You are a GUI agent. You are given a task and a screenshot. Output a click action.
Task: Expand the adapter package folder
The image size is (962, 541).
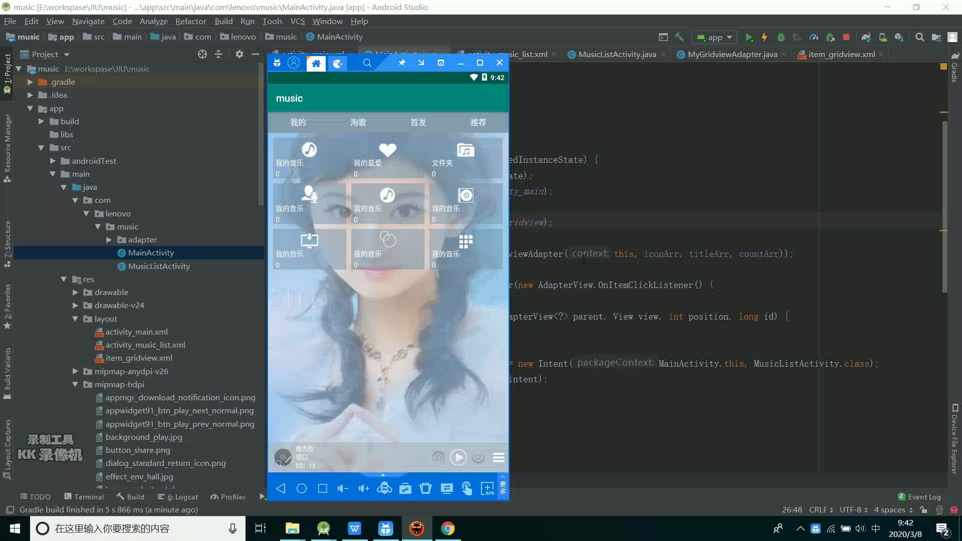point(109,240)
